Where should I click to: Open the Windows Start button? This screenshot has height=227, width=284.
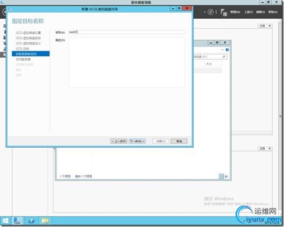click(6, 221)
